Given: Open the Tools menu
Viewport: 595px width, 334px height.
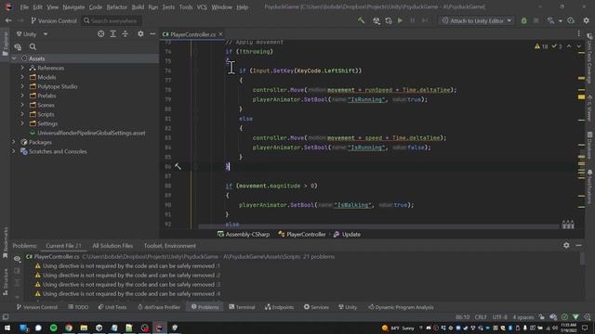Looking at the screenshot, I should [186, 6].
